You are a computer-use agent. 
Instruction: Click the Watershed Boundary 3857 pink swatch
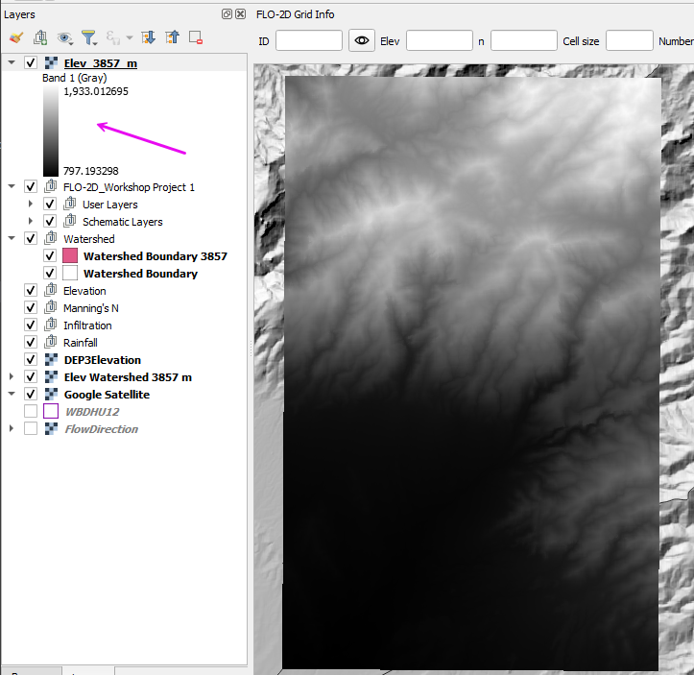point(70,256)
